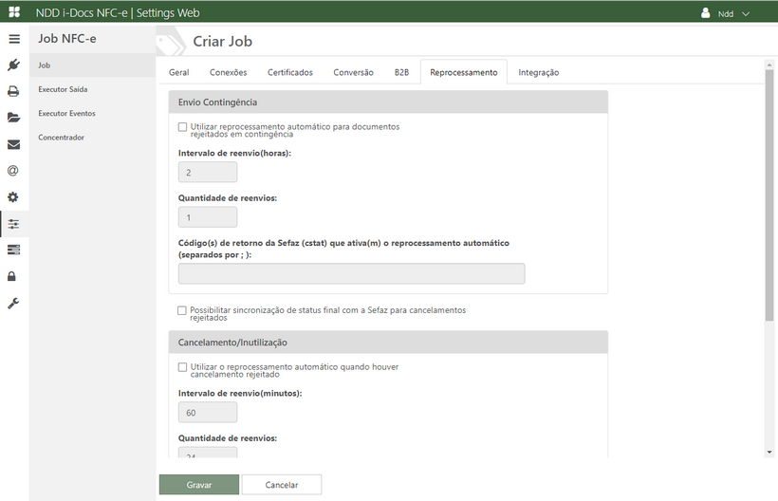
Task: Click the vertical scrollbar thumb
Action: coord(769,195)
